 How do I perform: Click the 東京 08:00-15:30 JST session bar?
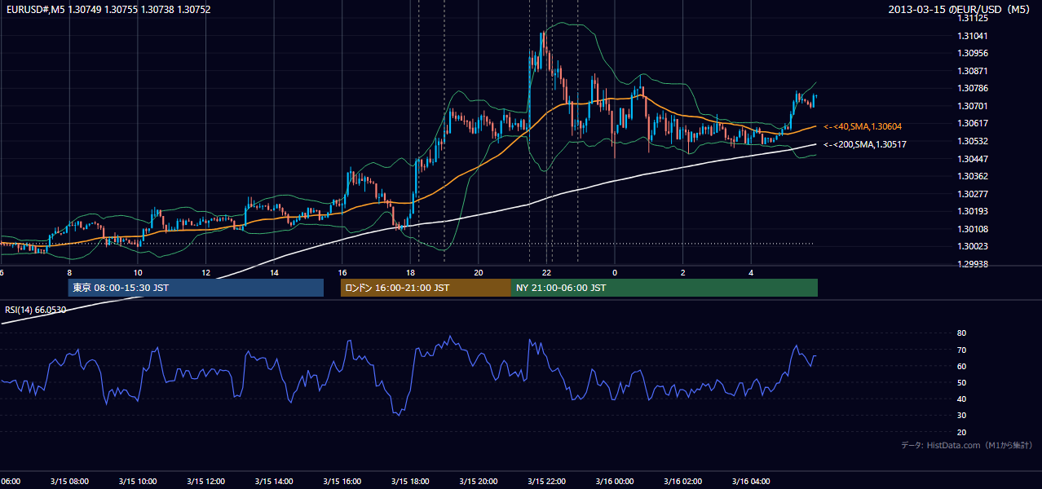[196, 288]
